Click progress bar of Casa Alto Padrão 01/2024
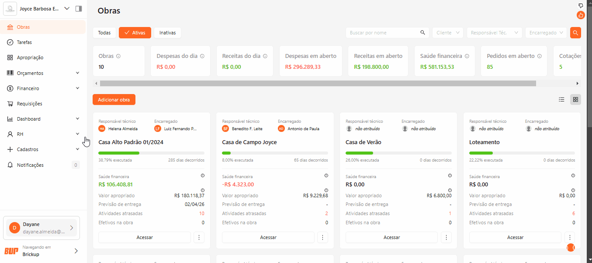592x263 pixels. pos(151,153)
